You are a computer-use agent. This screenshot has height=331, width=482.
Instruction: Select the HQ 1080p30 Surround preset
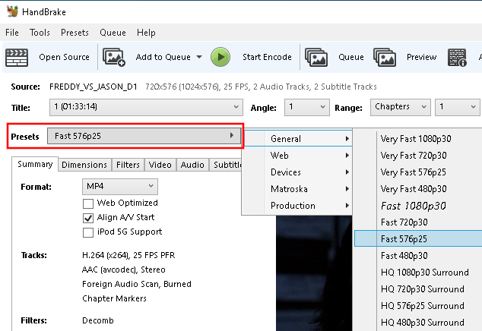[x=418, y=273]
